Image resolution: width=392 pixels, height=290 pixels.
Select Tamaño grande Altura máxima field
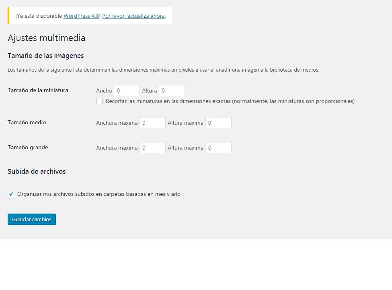pyautogui.click(x=218, y=148)
